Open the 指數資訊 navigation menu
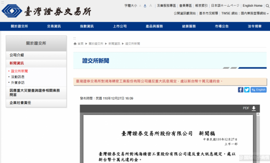270x163 pixels. [x=87, y=26]
